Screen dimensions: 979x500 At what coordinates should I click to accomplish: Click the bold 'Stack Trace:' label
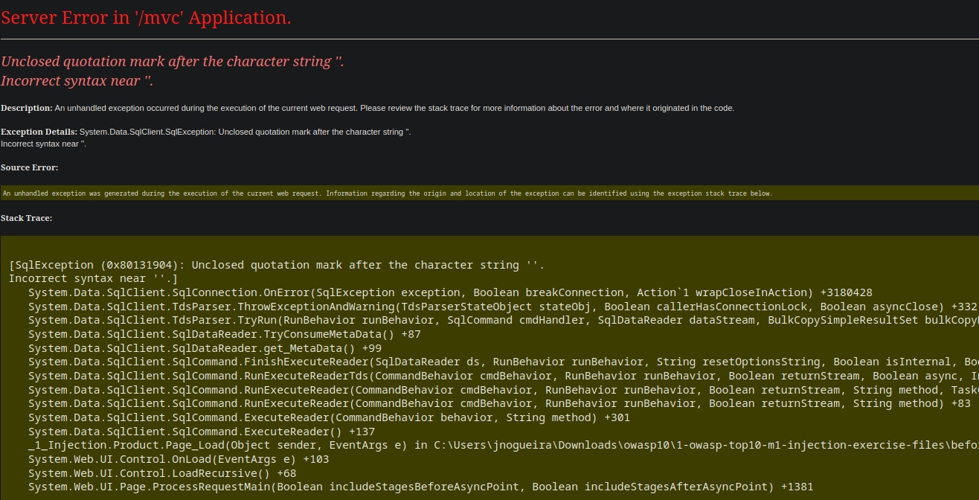27,218
